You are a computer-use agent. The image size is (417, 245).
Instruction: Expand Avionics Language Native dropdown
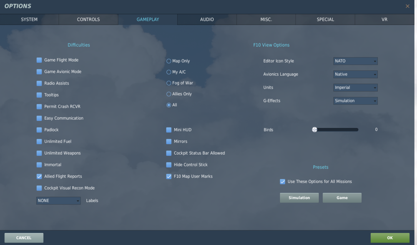[x=355, y=75]
